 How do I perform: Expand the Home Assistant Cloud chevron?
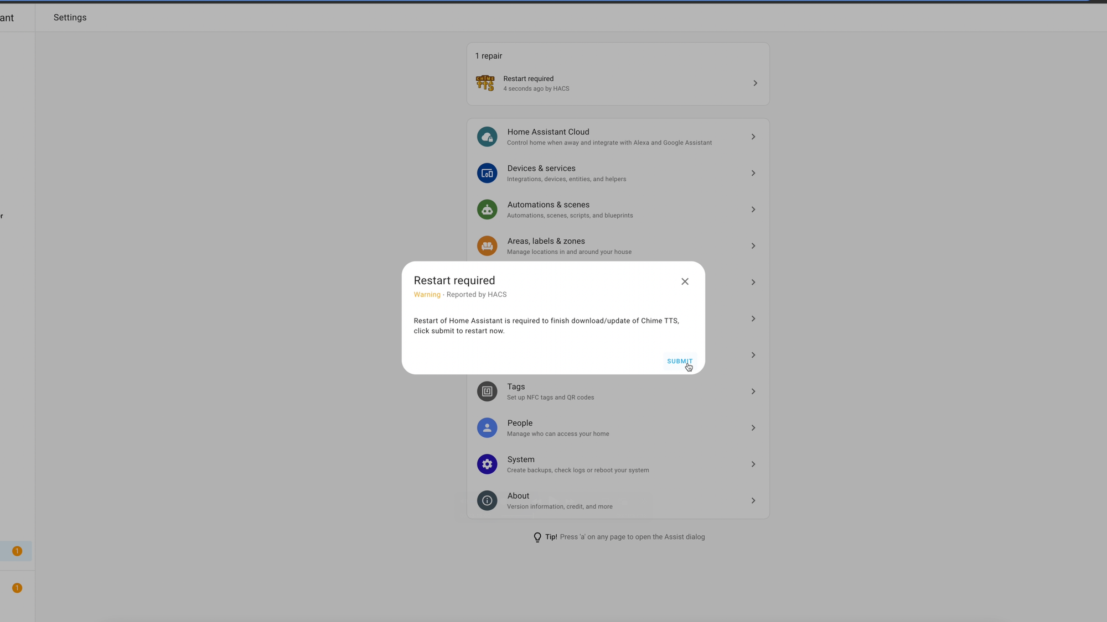pyautogui.click(x=753, y=137)
